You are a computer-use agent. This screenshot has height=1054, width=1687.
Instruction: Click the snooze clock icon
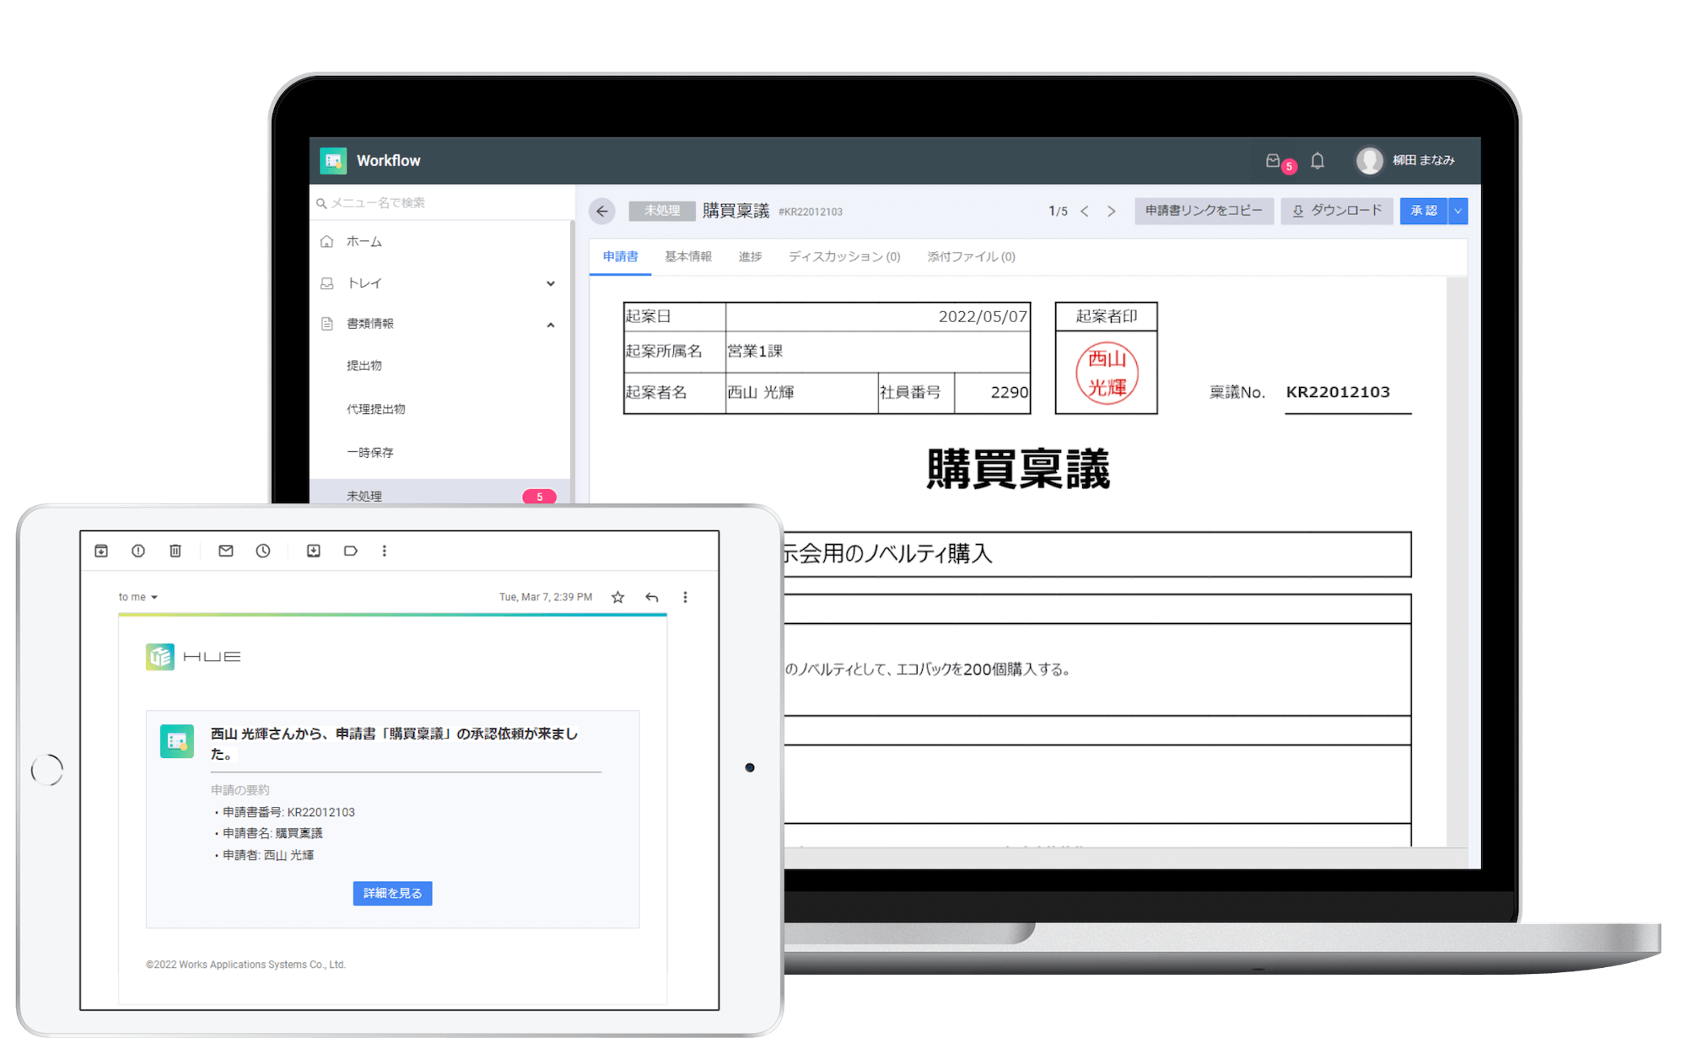click(x=263, y=551)
